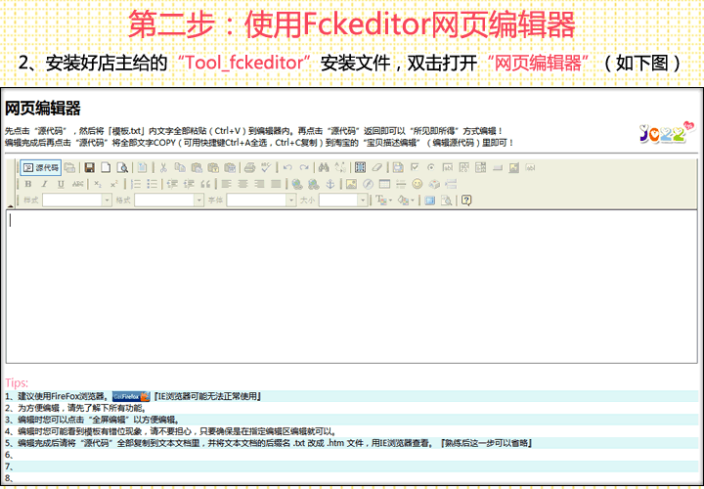Toggle Italic formatting
This screenshot has height=489, width=704.
44,184
